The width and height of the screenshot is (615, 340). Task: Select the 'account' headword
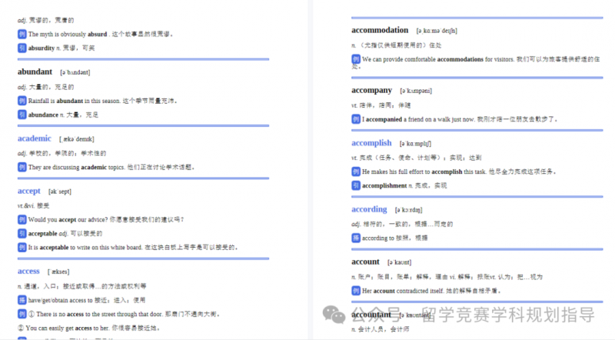(366, 262)
